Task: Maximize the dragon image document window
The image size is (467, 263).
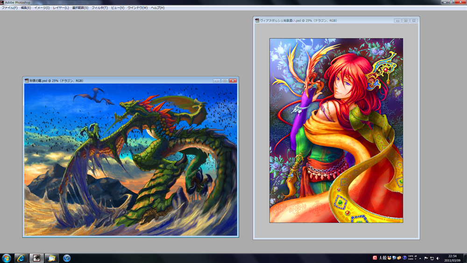Action: (225, 81)
